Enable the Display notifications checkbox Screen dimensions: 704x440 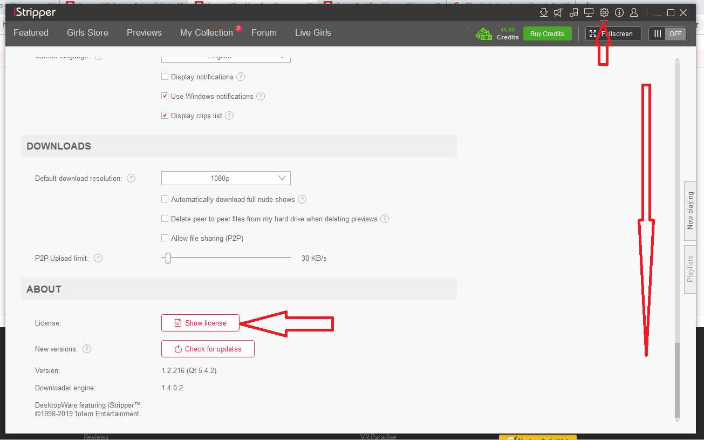click(165, 77)
